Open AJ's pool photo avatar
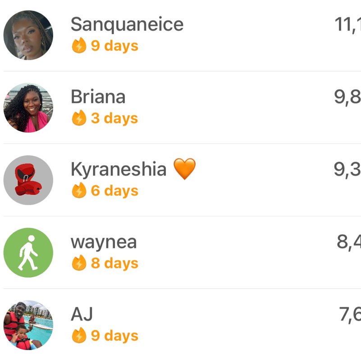This screenshot has width=361, height=361. [x=28, y=325]
